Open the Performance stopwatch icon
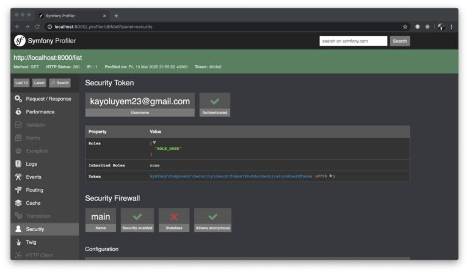 (x=18, y=112)
